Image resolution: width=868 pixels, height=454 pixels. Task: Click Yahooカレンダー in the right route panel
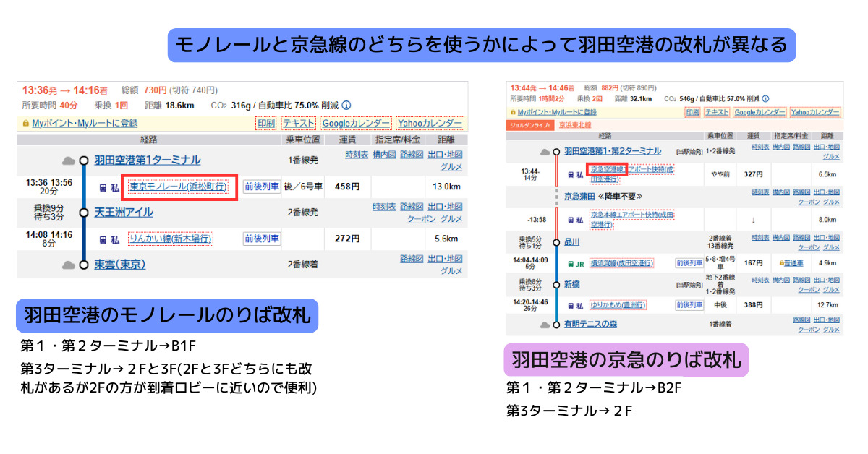(x=814, y=112)
